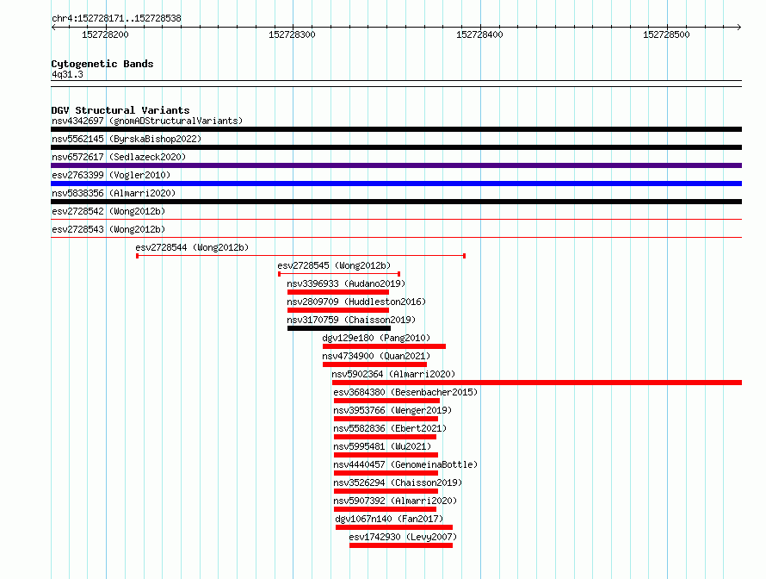Click the 152728200 ruler tick label
The image size is (766, 579).
point(105,34)
